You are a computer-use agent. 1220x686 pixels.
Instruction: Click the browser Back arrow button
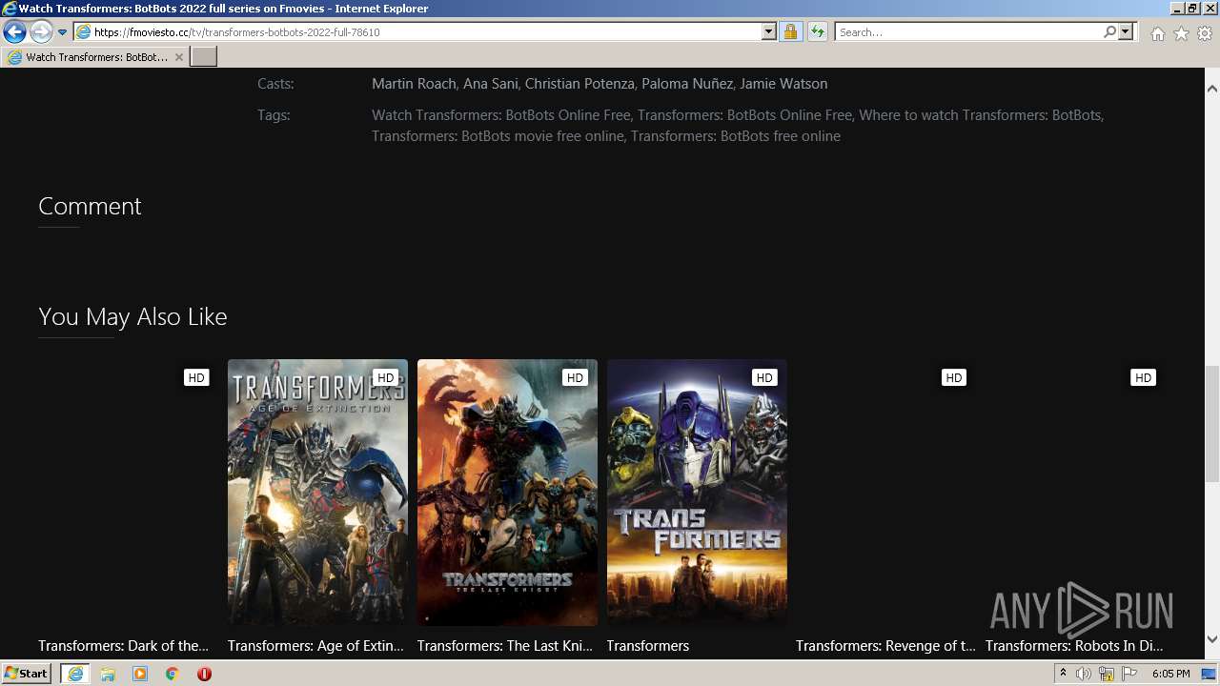[14, 32]
